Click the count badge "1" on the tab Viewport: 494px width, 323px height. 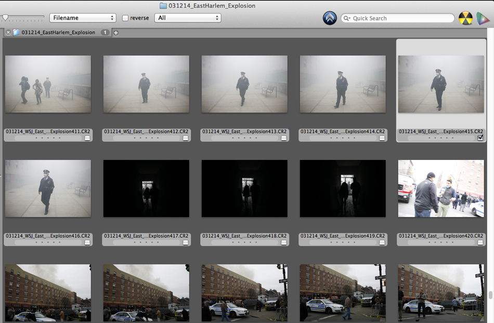tap(105, 32)
